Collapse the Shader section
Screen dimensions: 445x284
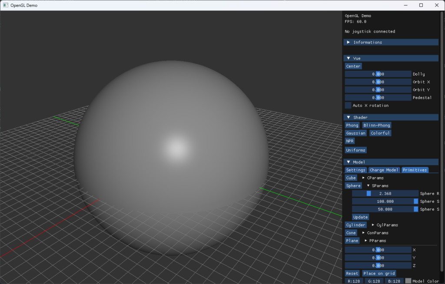[391, 117]
